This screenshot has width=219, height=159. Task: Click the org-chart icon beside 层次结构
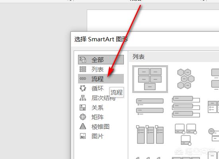(83, 98)
